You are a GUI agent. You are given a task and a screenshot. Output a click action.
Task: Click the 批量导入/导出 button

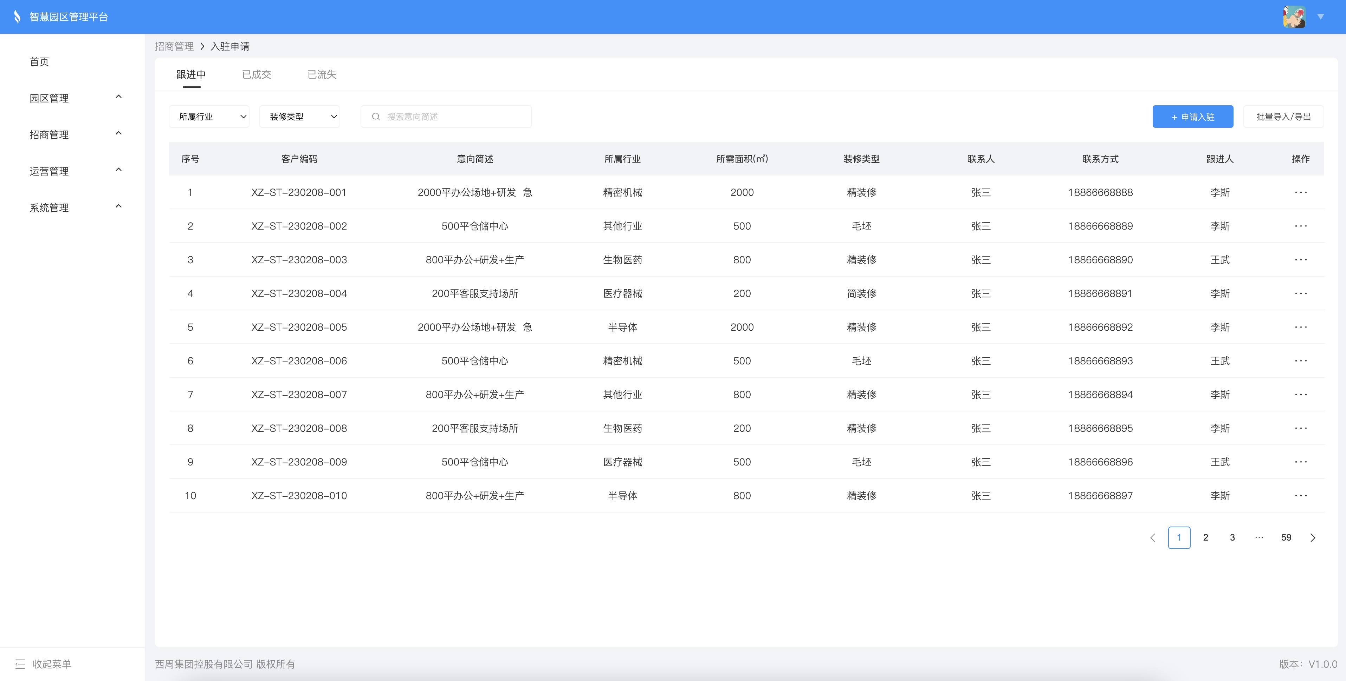click(x=1283, y=117)
